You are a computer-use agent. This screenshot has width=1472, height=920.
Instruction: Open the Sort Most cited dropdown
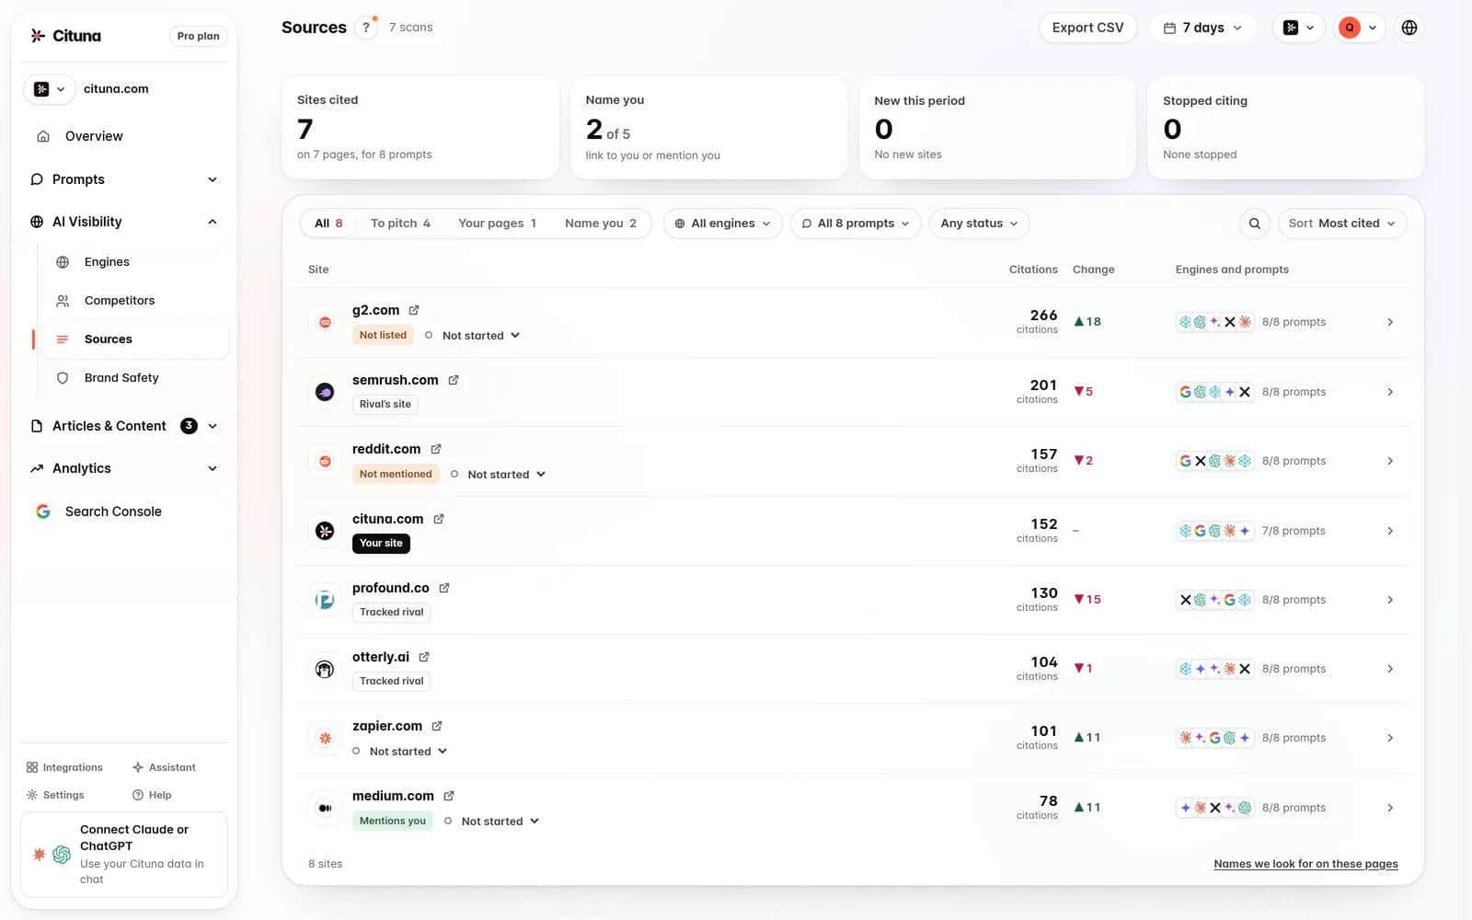click(1342, 224)
